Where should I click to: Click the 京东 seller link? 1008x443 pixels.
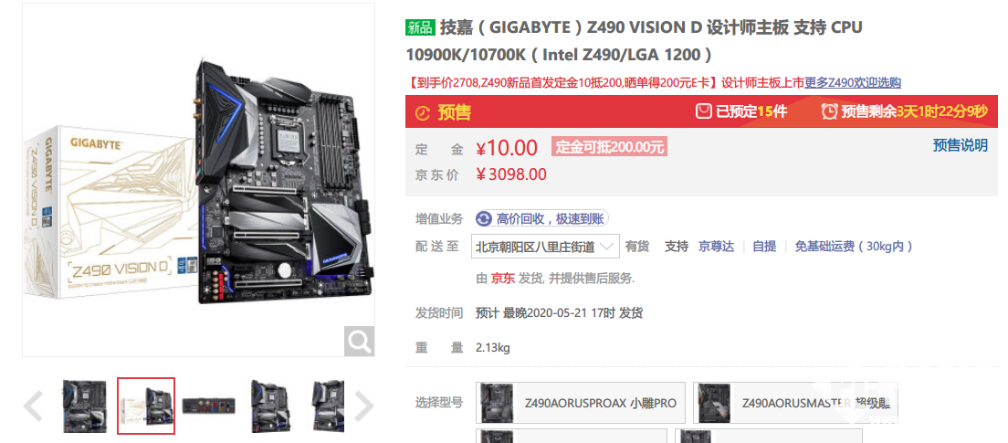tap(503, 279)
